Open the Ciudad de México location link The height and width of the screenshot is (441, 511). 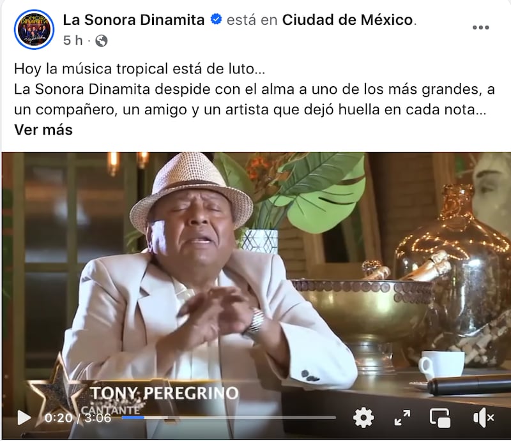[x=347, y=20]
